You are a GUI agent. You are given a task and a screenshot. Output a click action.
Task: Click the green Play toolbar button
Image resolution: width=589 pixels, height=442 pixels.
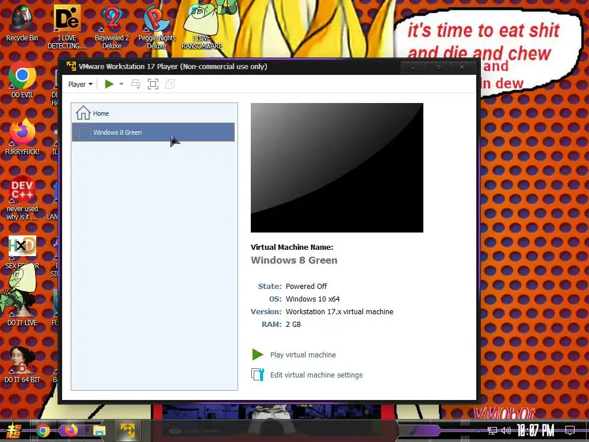[109, 84]
